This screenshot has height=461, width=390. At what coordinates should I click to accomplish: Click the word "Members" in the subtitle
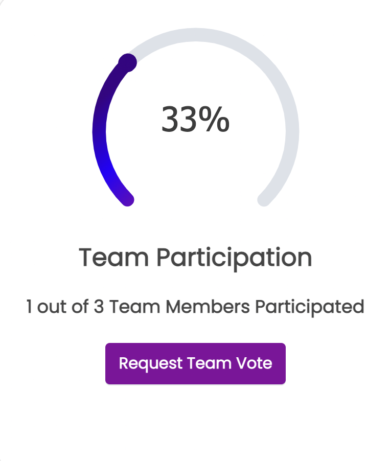(x=208, y=306)
